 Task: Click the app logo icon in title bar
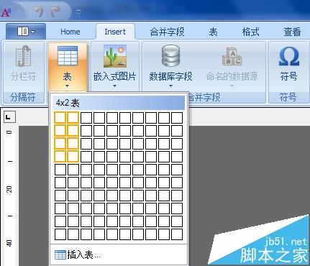click(6, 12)
